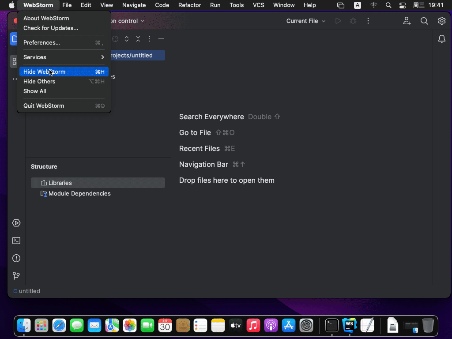Open the Window menu

(284, 5)
